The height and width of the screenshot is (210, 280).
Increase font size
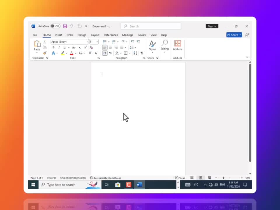click(x=90, y=53)
